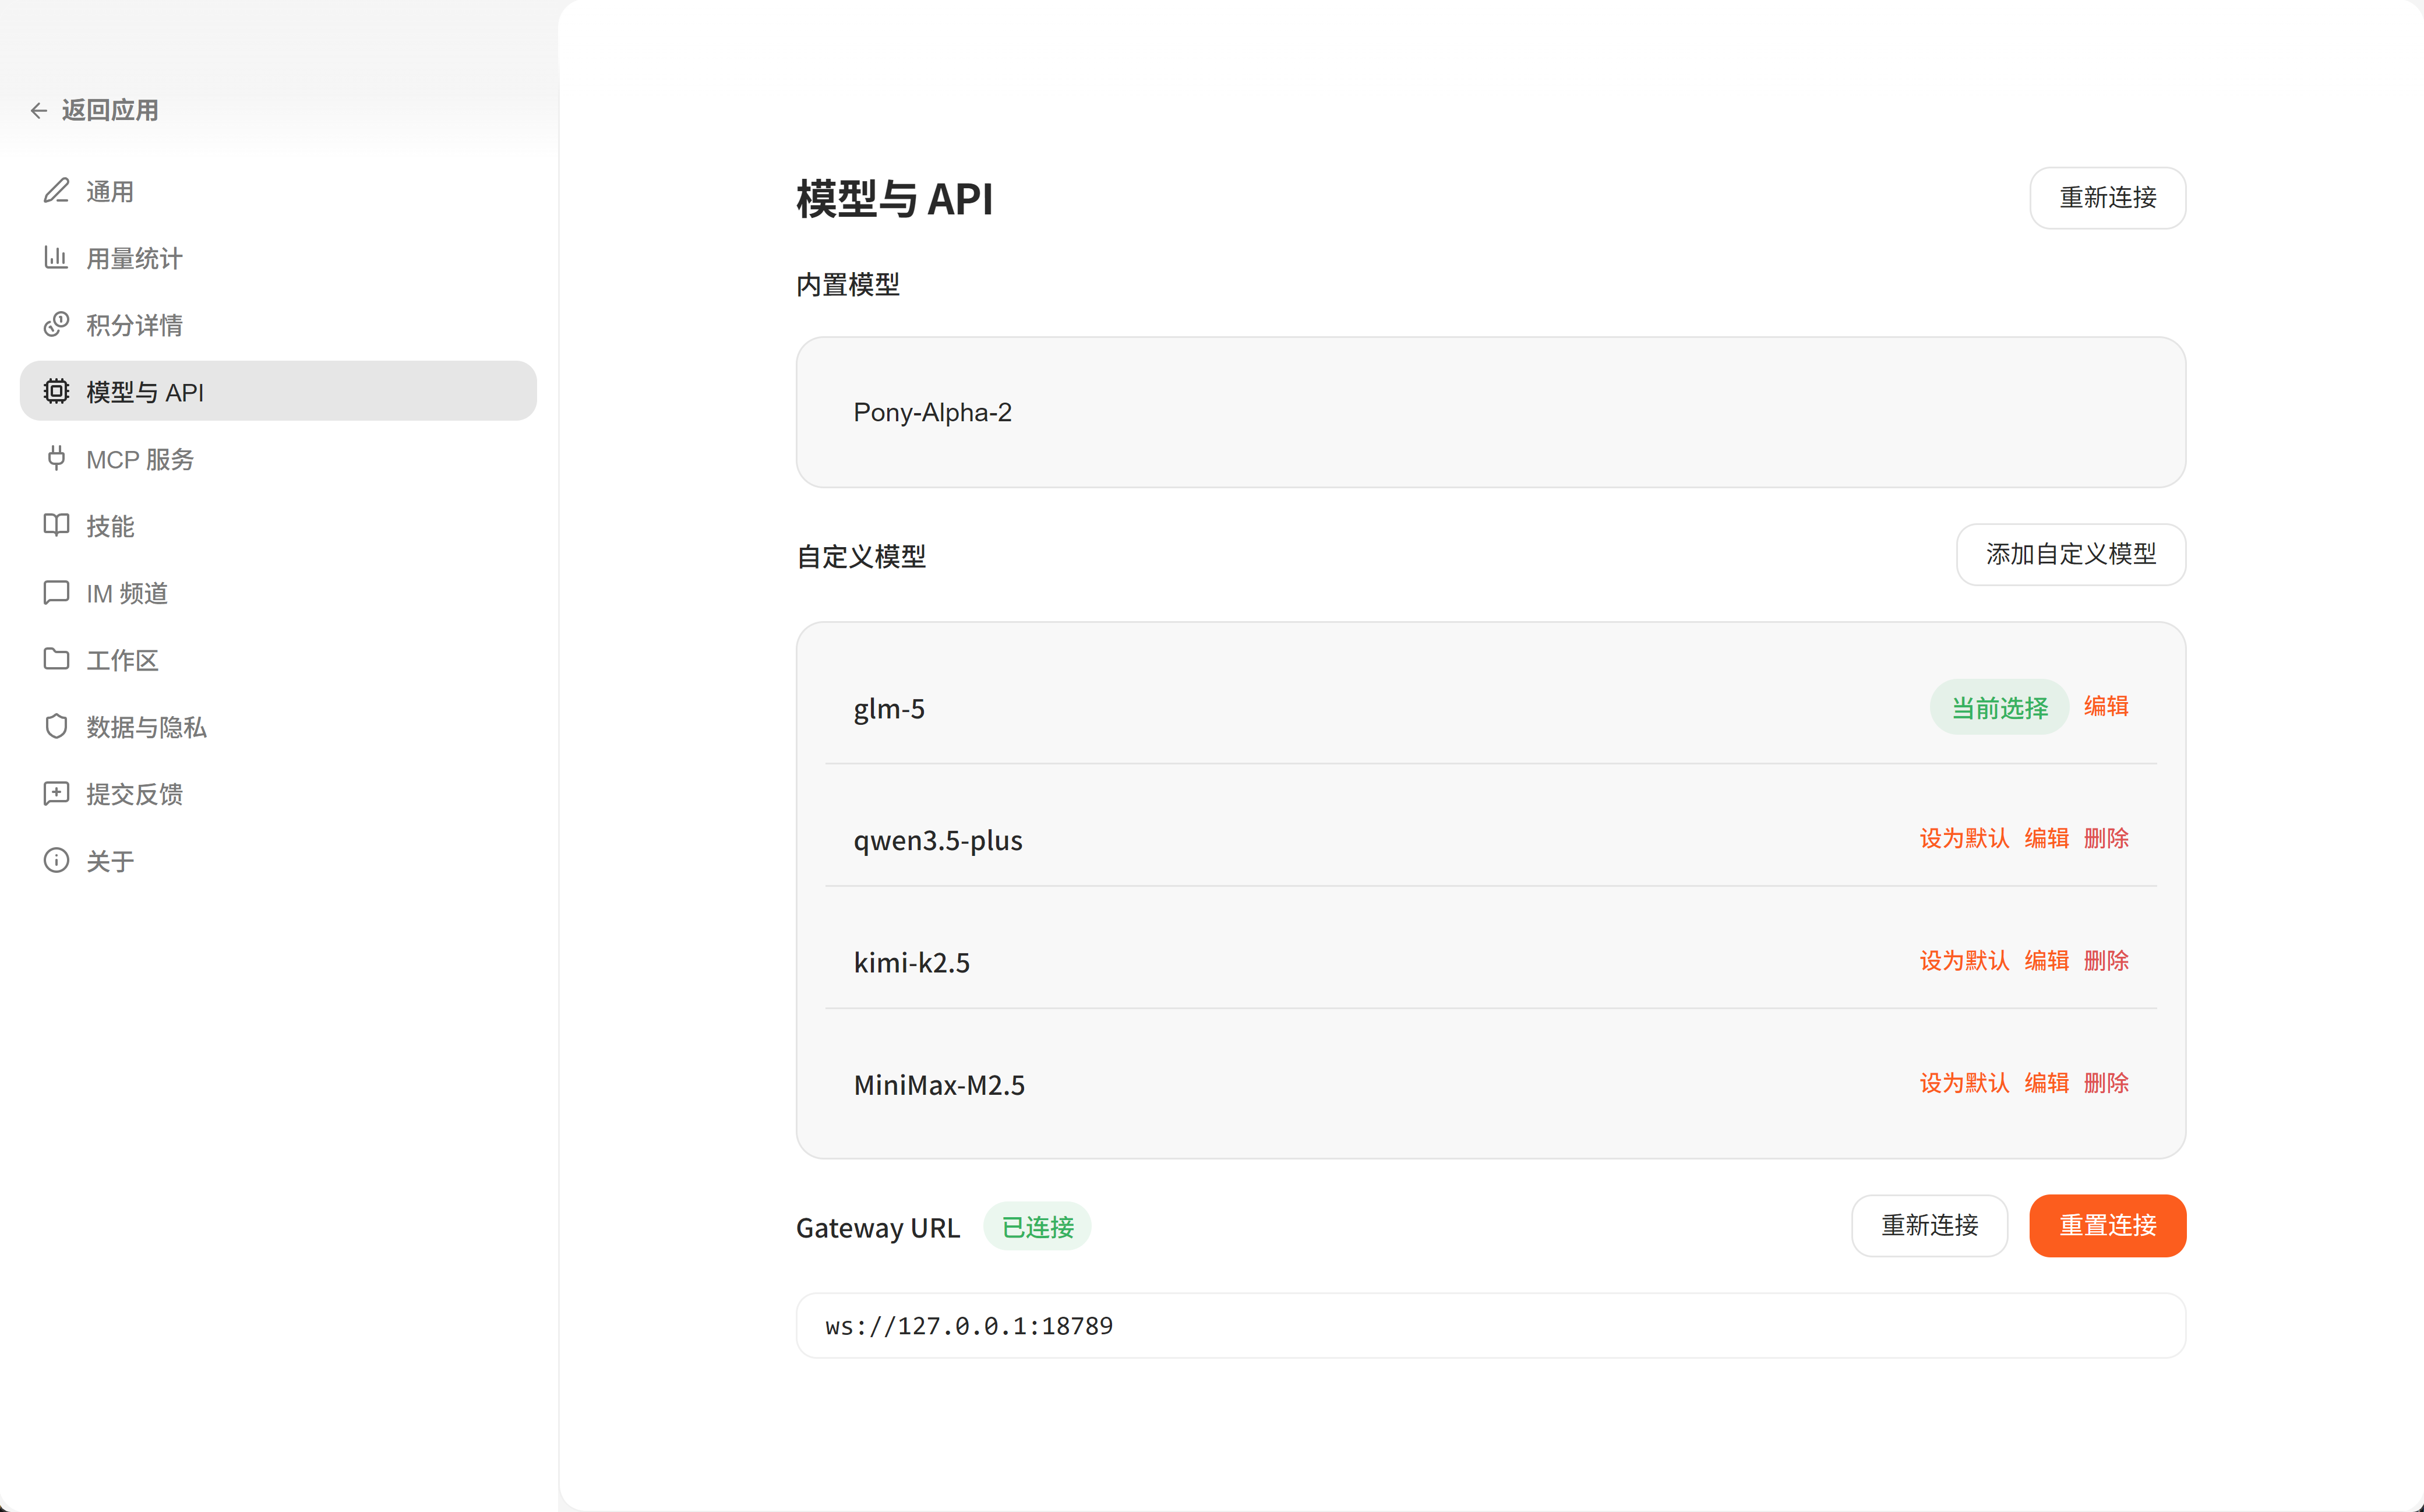Click 添加自定义模型 button
Image resolution: width=2424 pixels, height=1512 pixels.
(2069, 555)
